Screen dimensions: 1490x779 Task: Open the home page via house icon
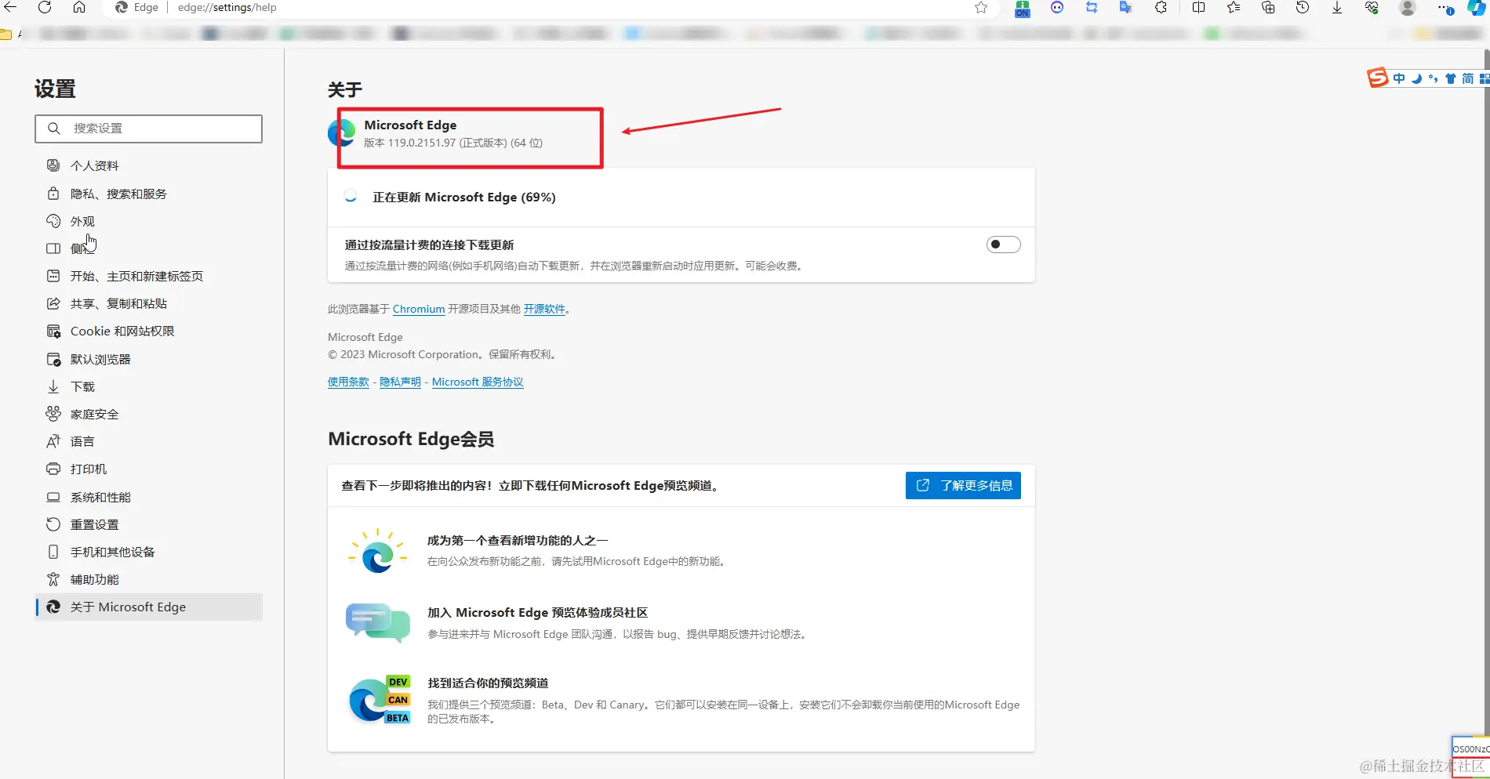pyautogui.click(x=79, y=7)
